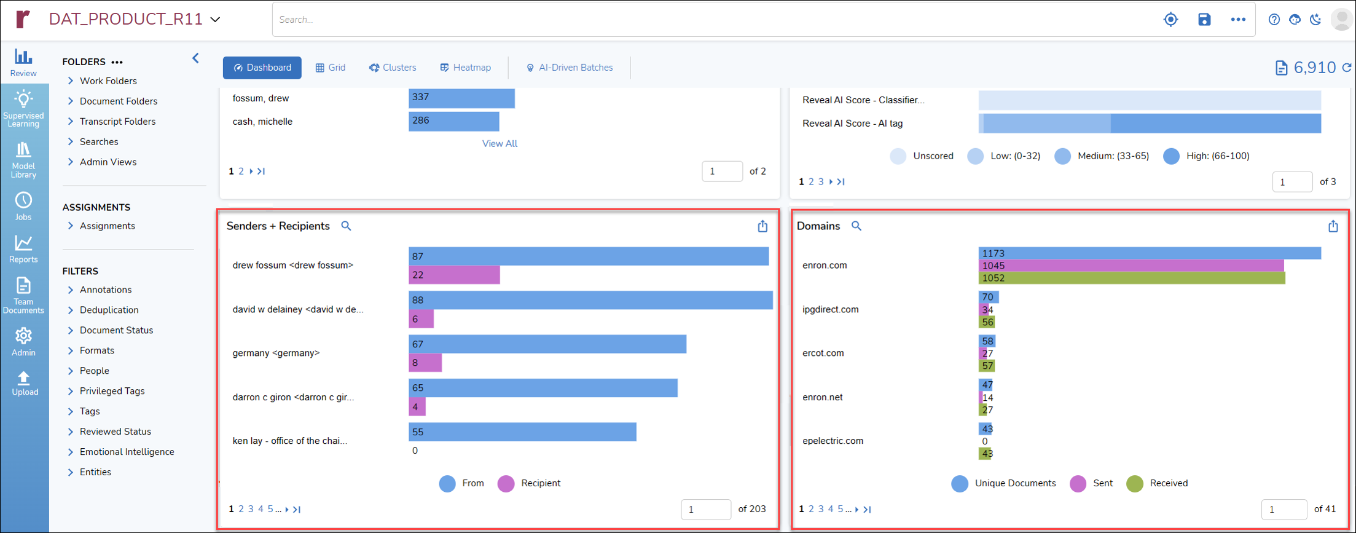Expand the Annotations filter
Screen dimensions: 1356x533
pyautogui.click(x=70, y=290)
